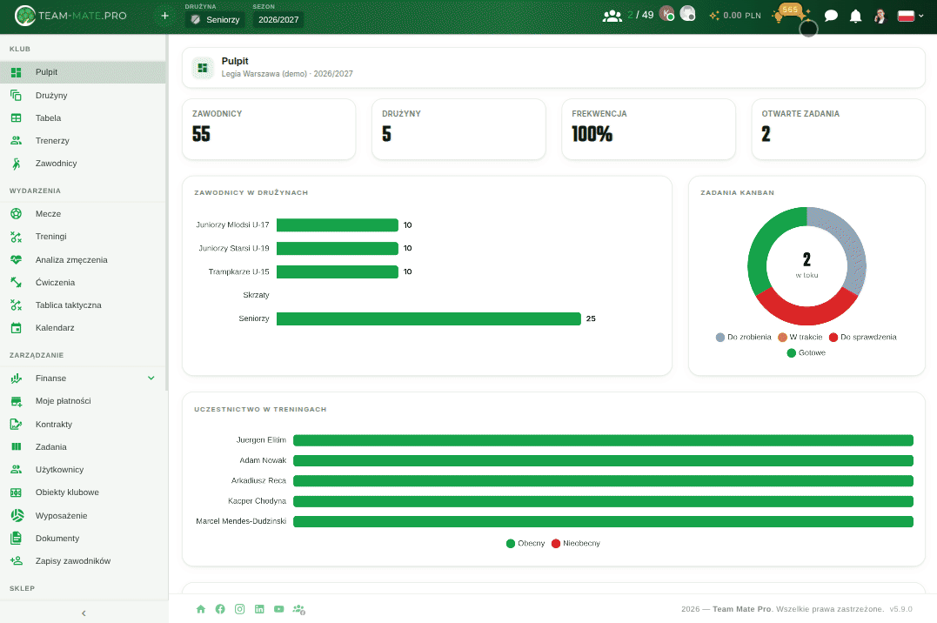Open the Polish flag language dropdown
The image size is (937, 623).
tap(911, 16)
